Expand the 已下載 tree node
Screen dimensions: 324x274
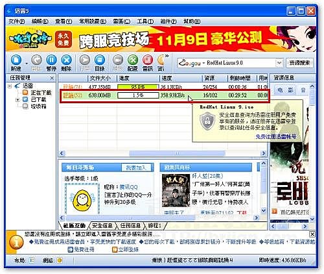pyautogui.click(x=17, y=100)
